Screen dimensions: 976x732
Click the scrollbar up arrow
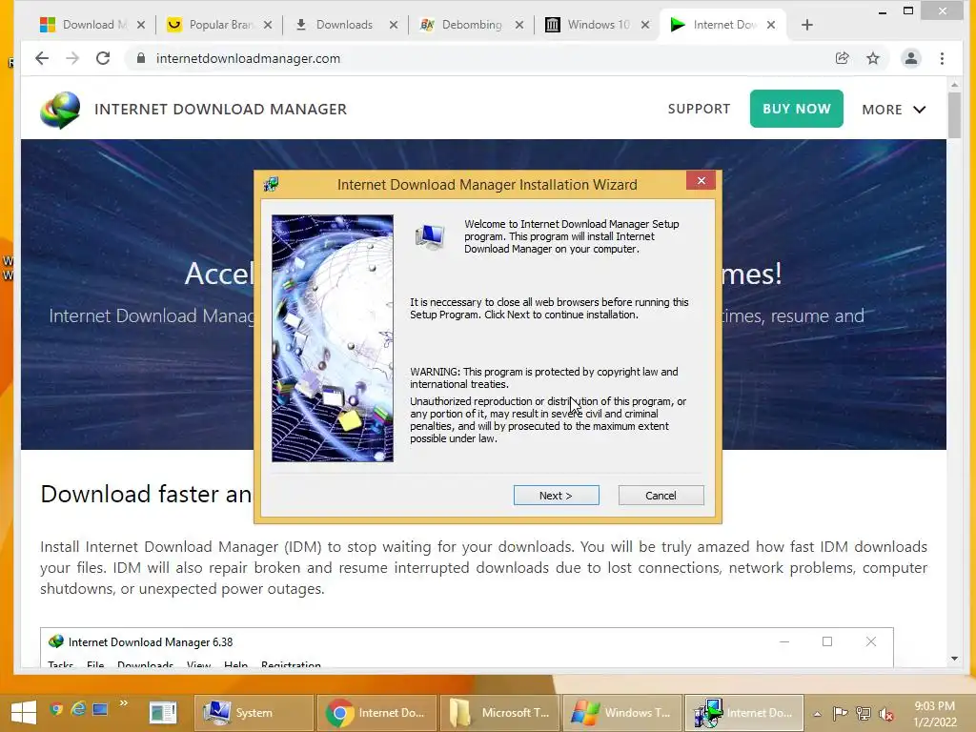pos(954,84)
